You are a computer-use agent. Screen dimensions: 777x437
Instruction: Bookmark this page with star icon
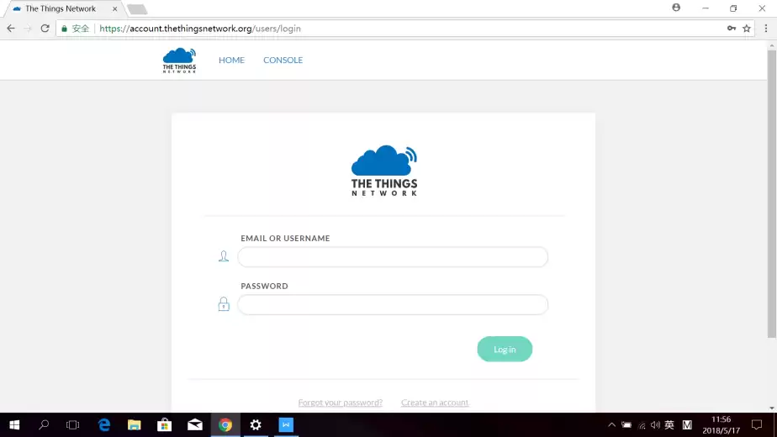(747, 28)
